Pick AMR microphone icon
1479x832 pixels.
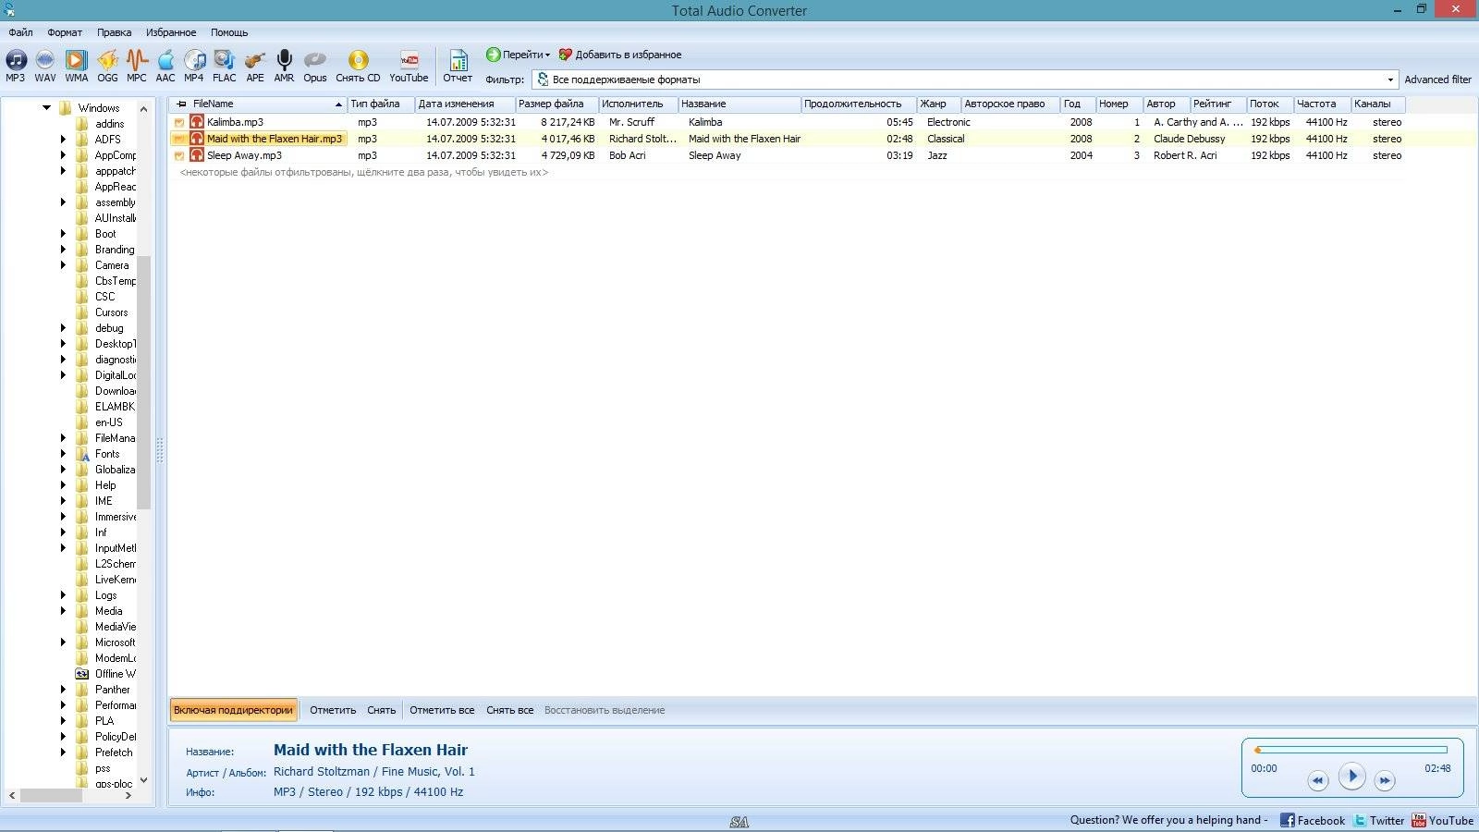click(284, 66)
